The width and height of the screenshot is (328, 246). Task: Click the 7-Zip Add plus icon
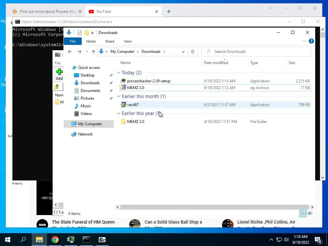[x=59, y=72]
